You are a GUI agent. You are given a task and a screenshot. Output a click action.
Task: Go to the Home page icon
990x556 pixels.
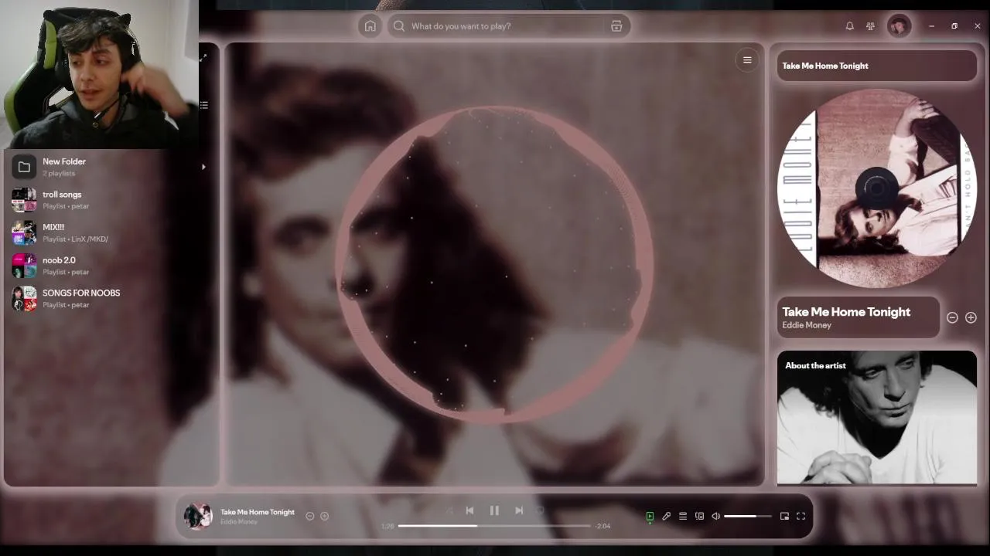click(x=370, y=26)
